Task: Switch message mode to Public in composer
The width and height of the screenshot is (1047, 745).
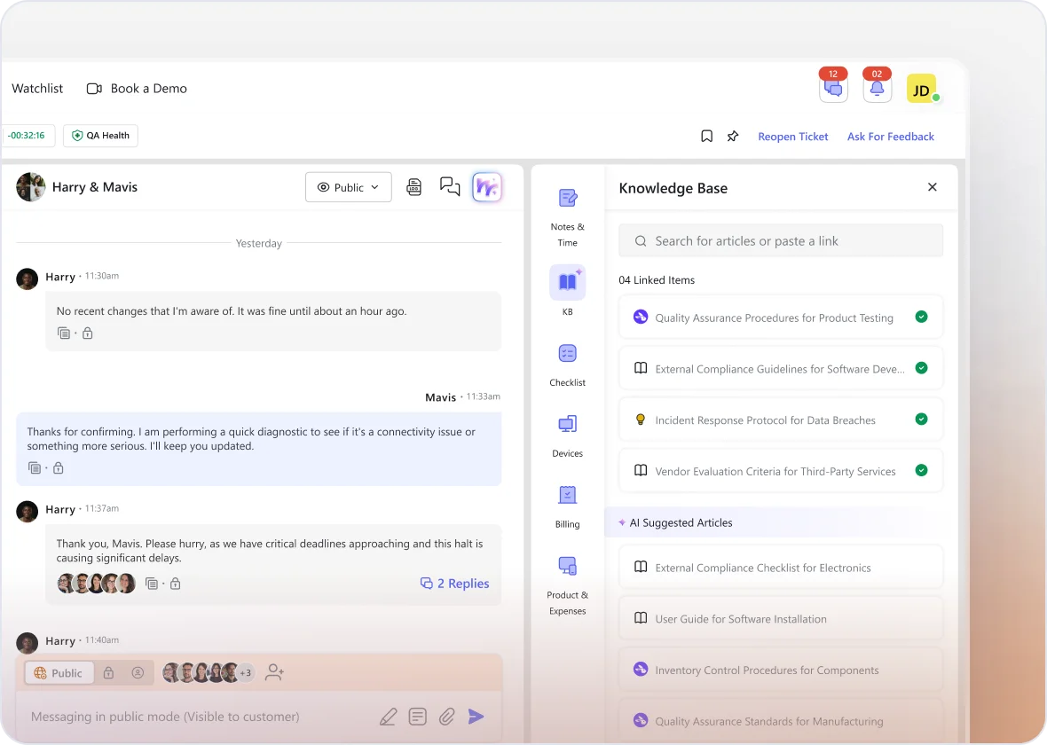Action: coord(58,673)
